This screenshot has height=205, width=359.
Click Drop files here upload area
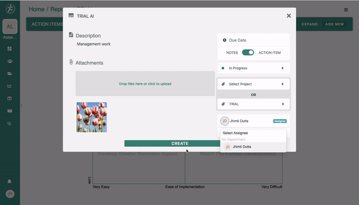pos(145,83)
